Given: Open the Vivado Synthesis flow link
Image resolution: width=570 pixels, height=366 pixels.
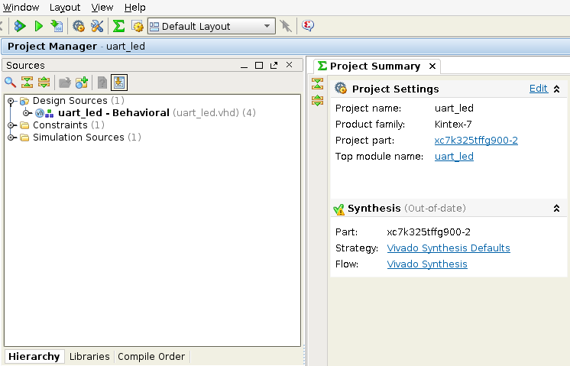Looking at the screenshot, I should (x=427, y=264).
